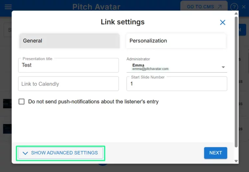
Task: Click the Presentation title field
Action: click(x=68, y=65)
